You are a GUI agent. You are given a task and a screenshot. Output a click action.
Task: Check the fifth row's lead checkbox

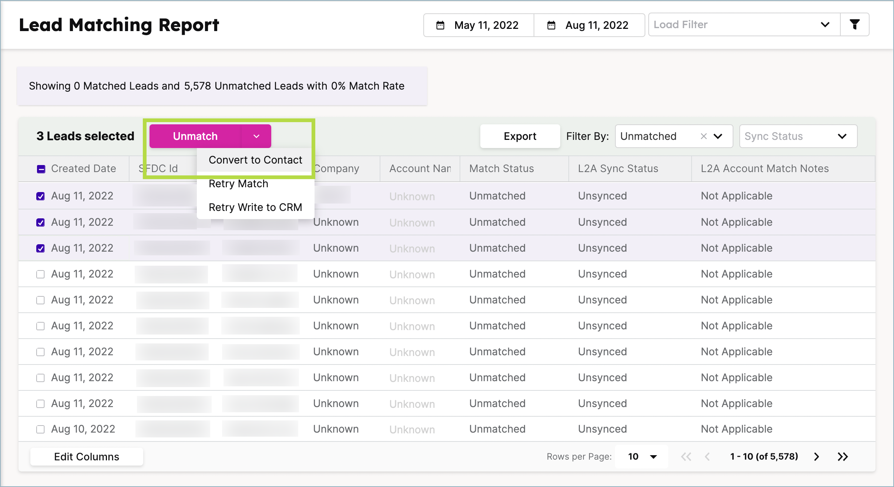point(40,300)
